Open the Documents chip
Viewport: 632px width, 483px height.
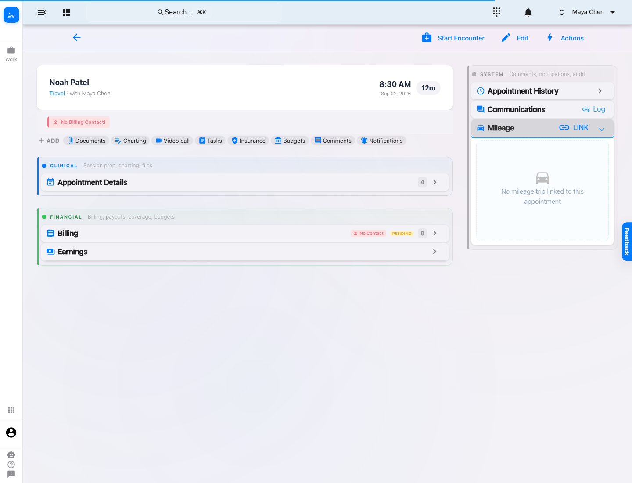click(x=86, y=141)
